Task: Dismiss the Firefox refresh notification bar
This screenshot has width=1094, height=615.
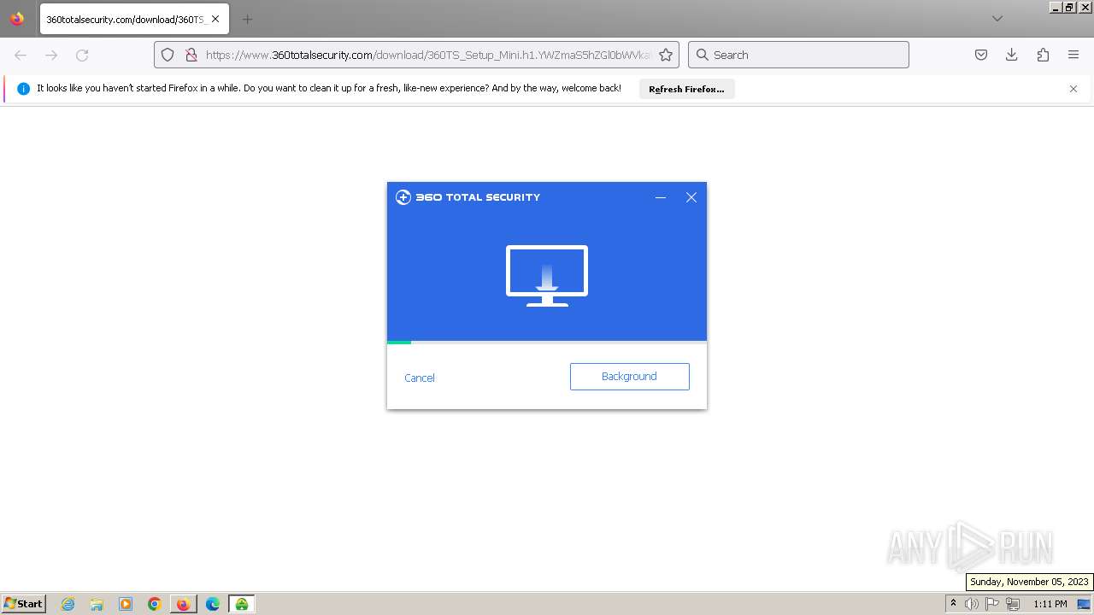Action: coord(1073,89)
